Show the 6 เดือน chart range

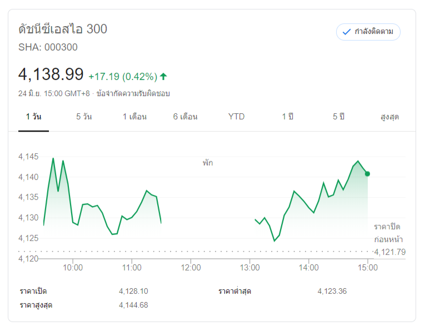[185, 117]
